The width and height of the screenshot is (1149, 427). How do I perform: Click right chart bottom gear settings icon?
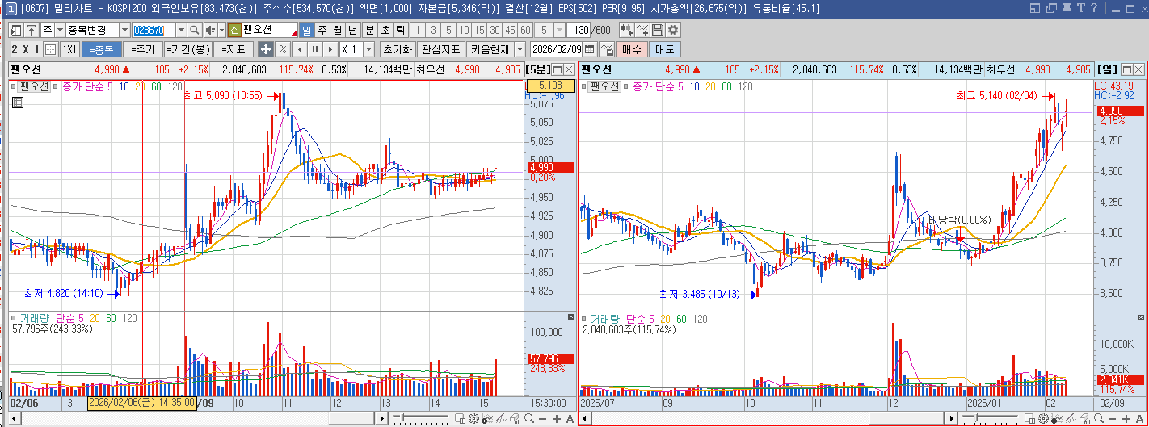pyautogui.click(x=1043, y=418)
